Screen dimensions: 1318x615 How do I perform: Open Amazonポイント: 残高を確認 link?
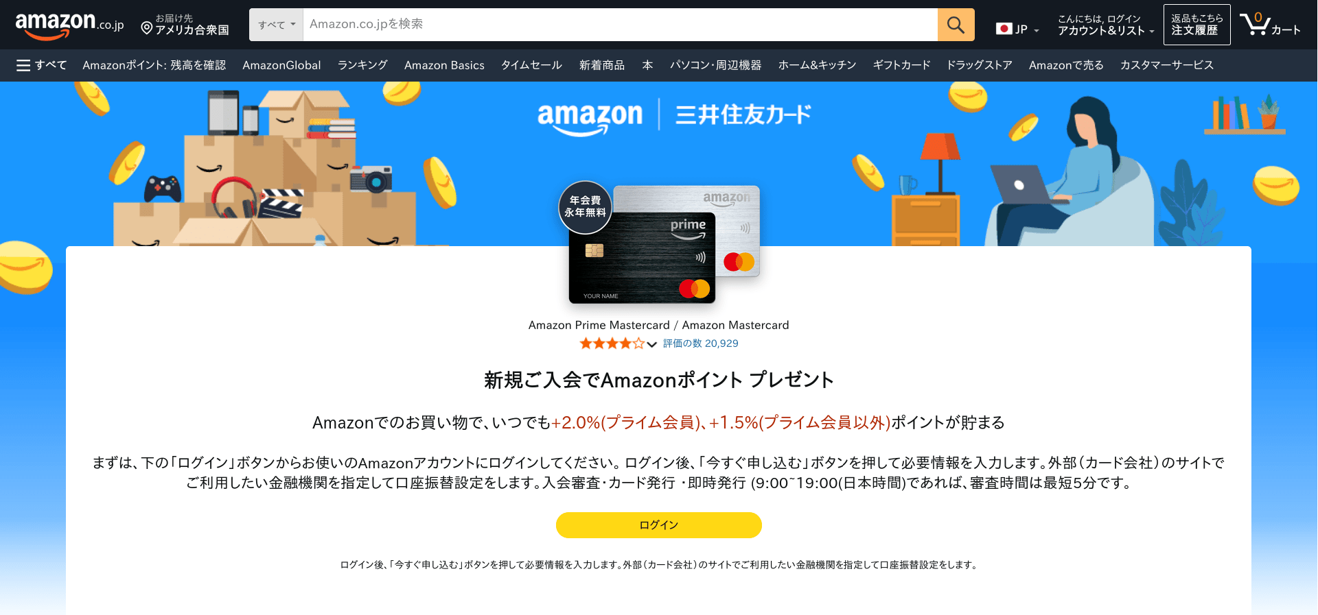154,65
